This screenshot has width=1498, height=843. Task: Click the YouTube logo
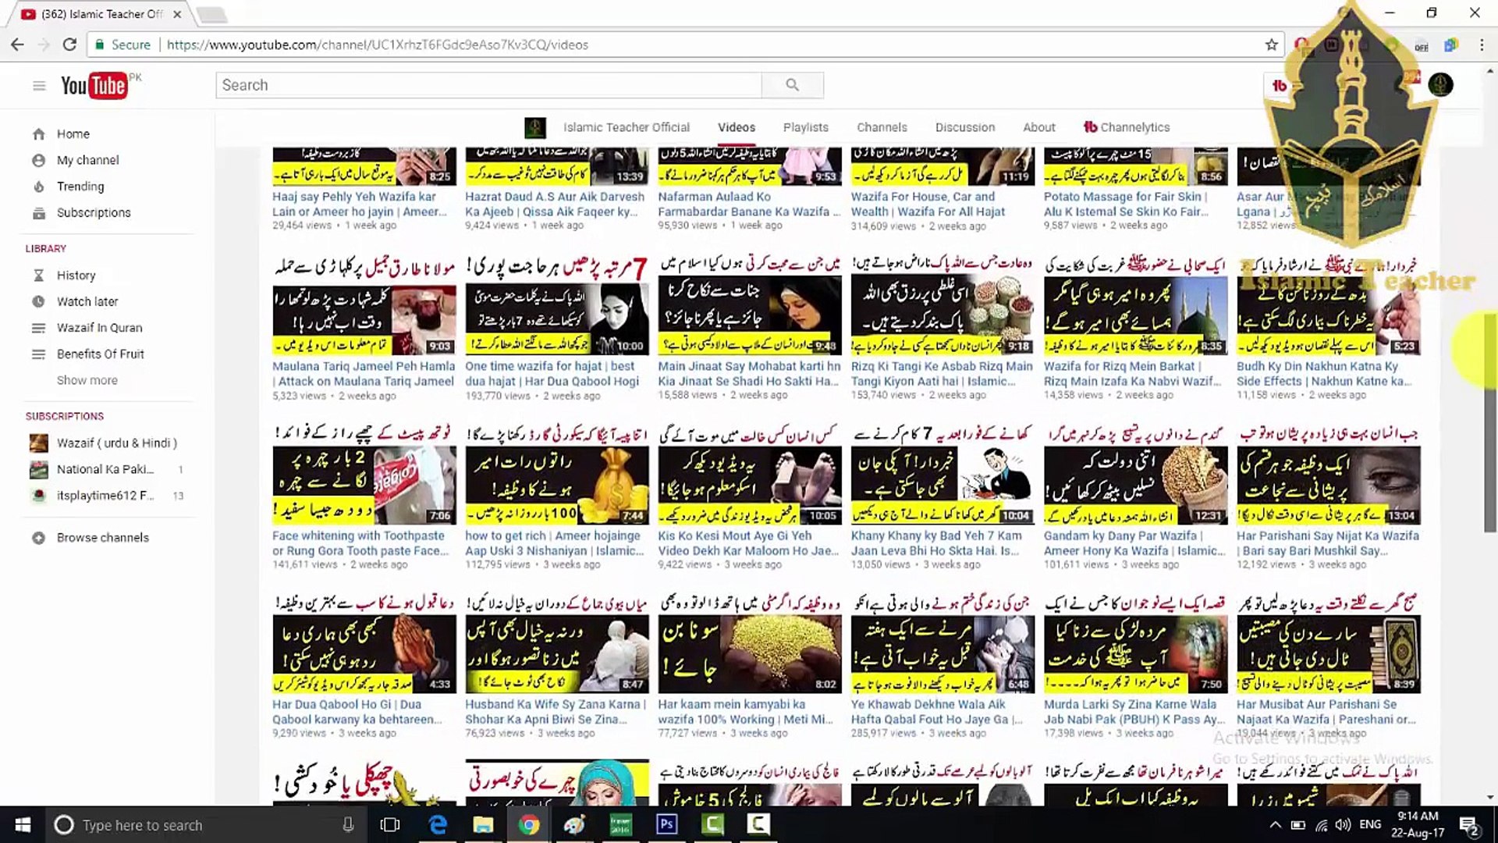click(x=94, y=86)
